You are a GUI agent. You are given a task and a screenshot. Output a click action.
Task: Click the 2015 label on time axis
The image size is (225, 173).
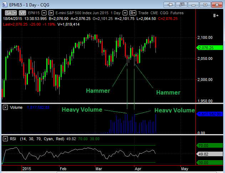coord(27,169)
